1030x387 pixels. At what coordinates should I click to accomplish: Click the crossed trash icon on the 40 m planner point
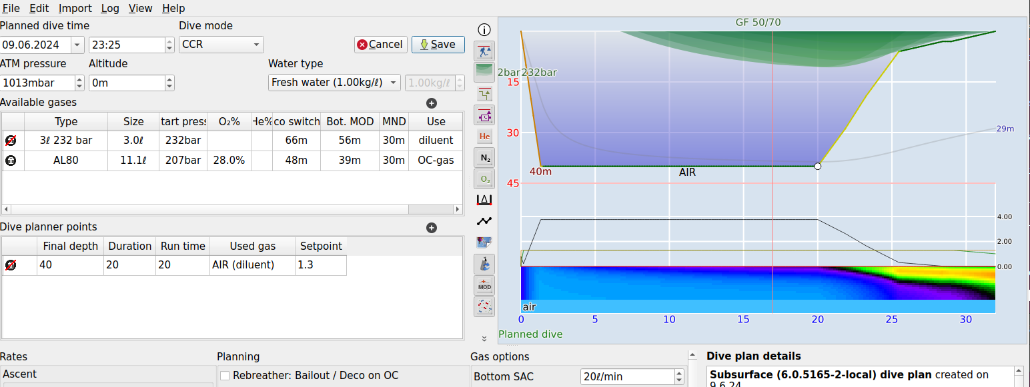tap(11, 265)
